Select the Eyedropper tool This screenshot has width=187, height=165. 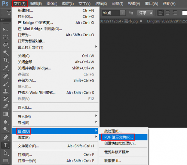(x=6, y=68)
